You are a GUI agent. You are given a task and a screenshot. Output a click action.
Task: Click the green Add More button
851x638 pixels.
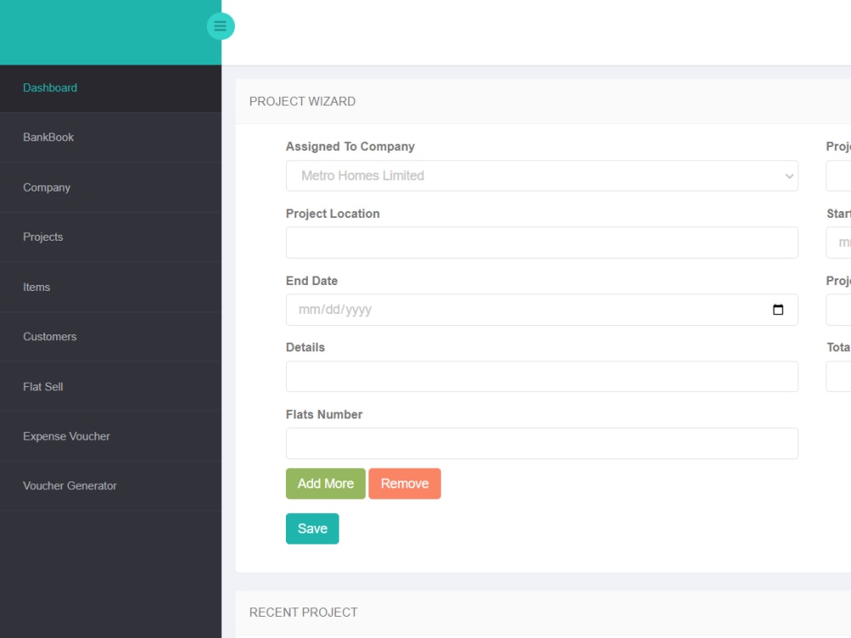(326, 483)
